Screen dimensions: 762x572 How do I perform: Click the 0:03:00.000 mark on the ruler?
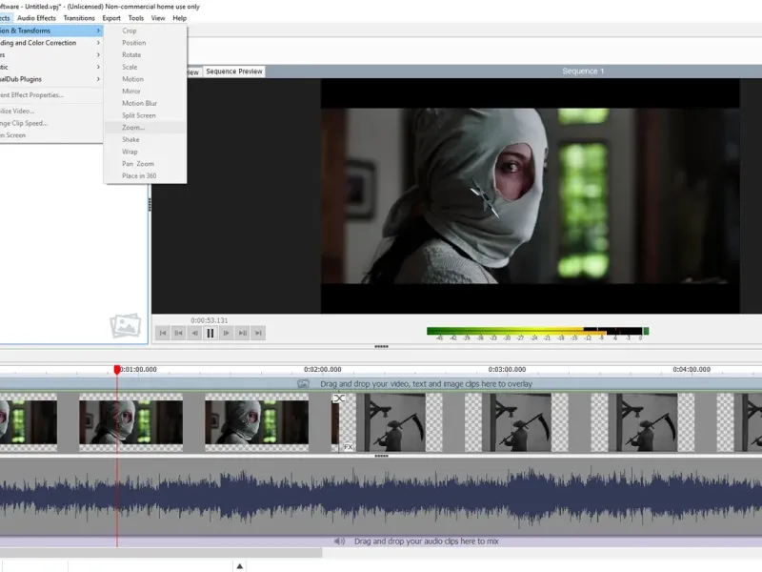507,370
